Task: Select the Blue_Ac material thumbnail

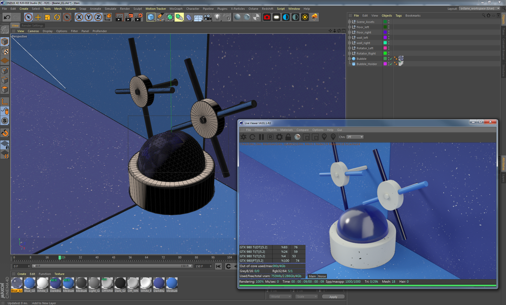Action: point(17,283)
